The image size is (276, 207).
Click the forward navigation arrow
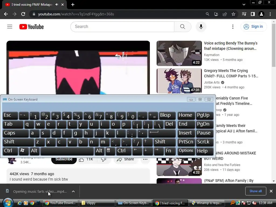coord(15,14)
